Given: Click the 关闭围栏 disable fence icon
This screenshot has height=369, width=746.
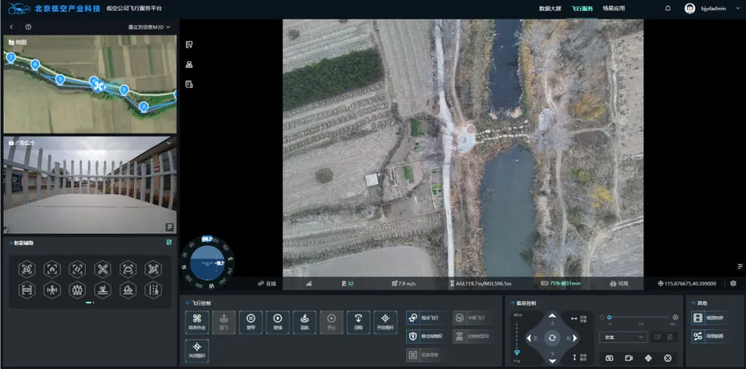Looking at the screenshot, I should coord(197,352).
